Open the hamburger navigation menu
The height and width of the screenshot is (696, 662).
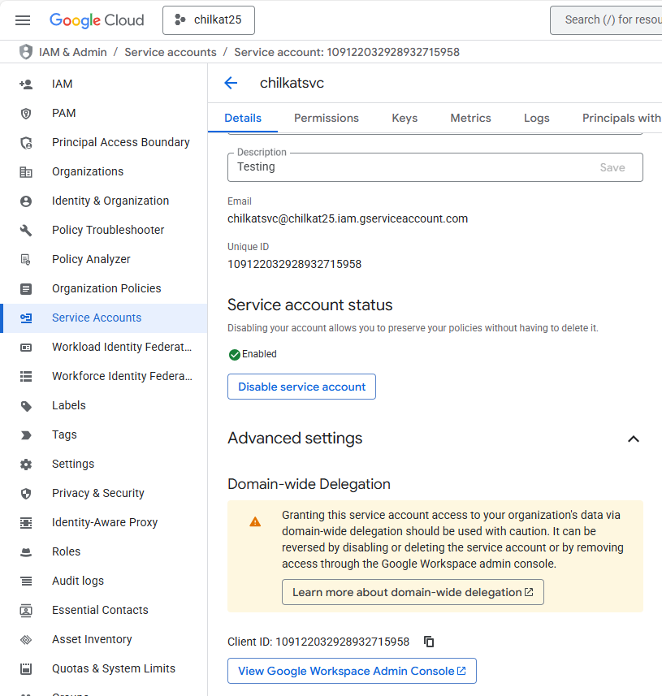click(x=23, y=20)
